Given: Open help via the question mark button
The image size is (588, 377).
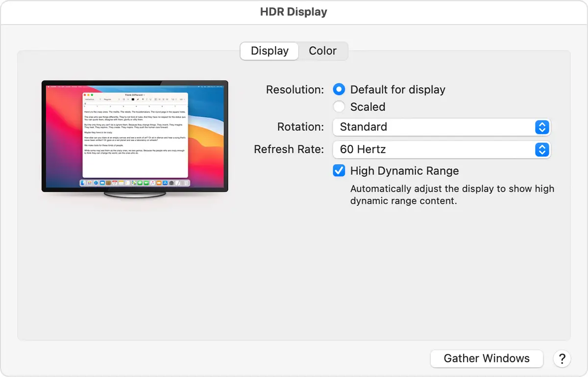Looking at the screenshot, I should (x=562, y=358).
